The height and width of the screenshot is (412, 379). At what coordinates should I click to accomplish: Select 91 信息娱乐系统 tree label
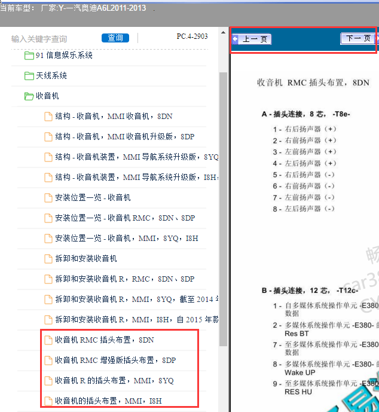(64, 56)
